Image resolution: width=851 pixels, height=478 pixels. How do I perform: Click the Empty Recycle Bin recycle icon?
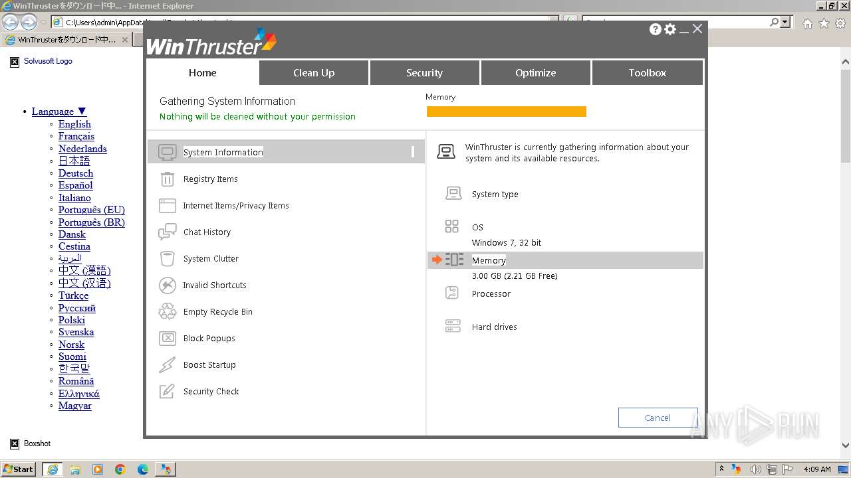point(168,311)
